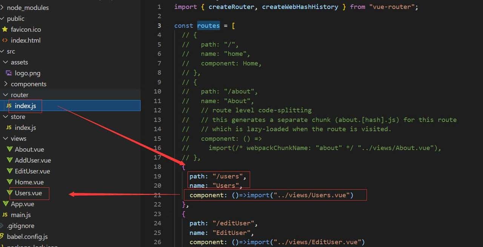Expand the components folder
The height and width of the screenshot is (247, 483).
click(6, 84)
